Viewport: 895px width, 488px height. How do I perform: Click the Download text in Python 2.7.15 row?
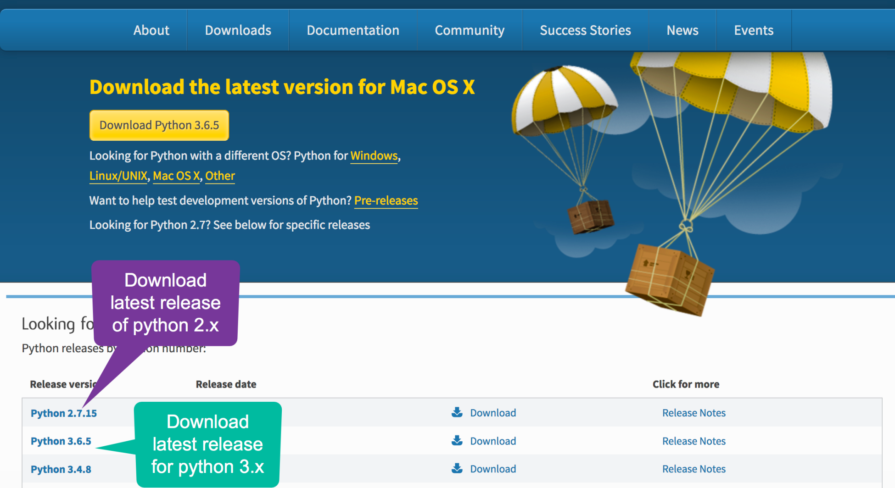coord(493,413)
